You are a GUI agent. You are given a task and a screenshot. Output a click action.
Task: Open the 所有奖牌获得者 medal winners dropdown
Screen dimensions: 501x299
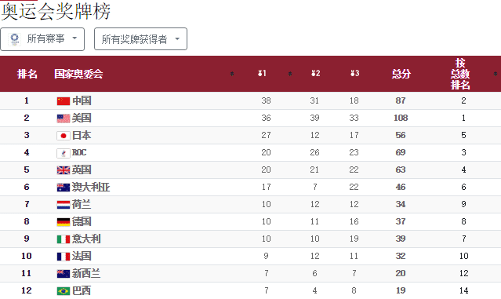[x=140, y=39]
